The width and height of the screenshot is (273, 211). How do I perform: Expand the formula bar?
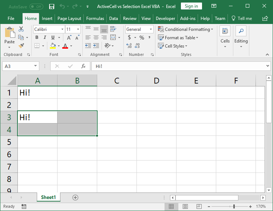[x=268, y=66]
